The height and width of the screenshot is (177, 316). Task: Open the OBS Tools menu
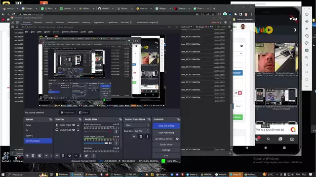click(83, 31)
